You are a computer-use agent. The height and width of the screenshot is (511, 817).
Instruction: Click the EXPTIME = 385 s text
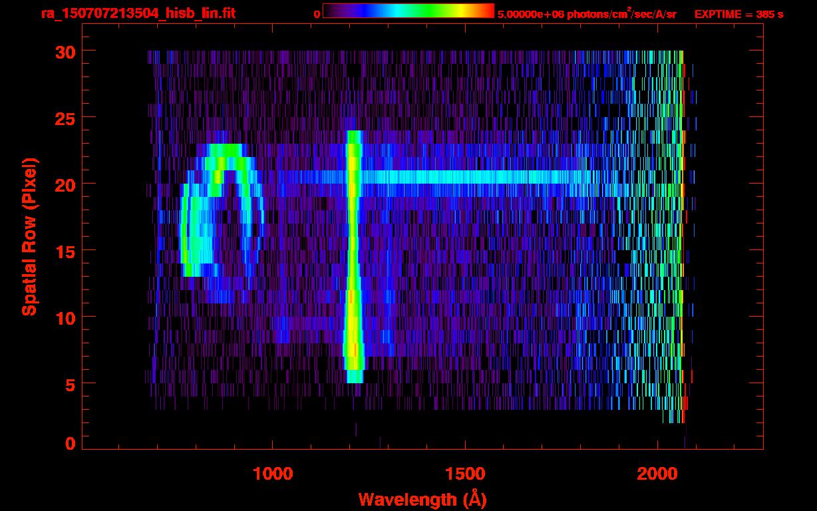click(x=738, y=14)
